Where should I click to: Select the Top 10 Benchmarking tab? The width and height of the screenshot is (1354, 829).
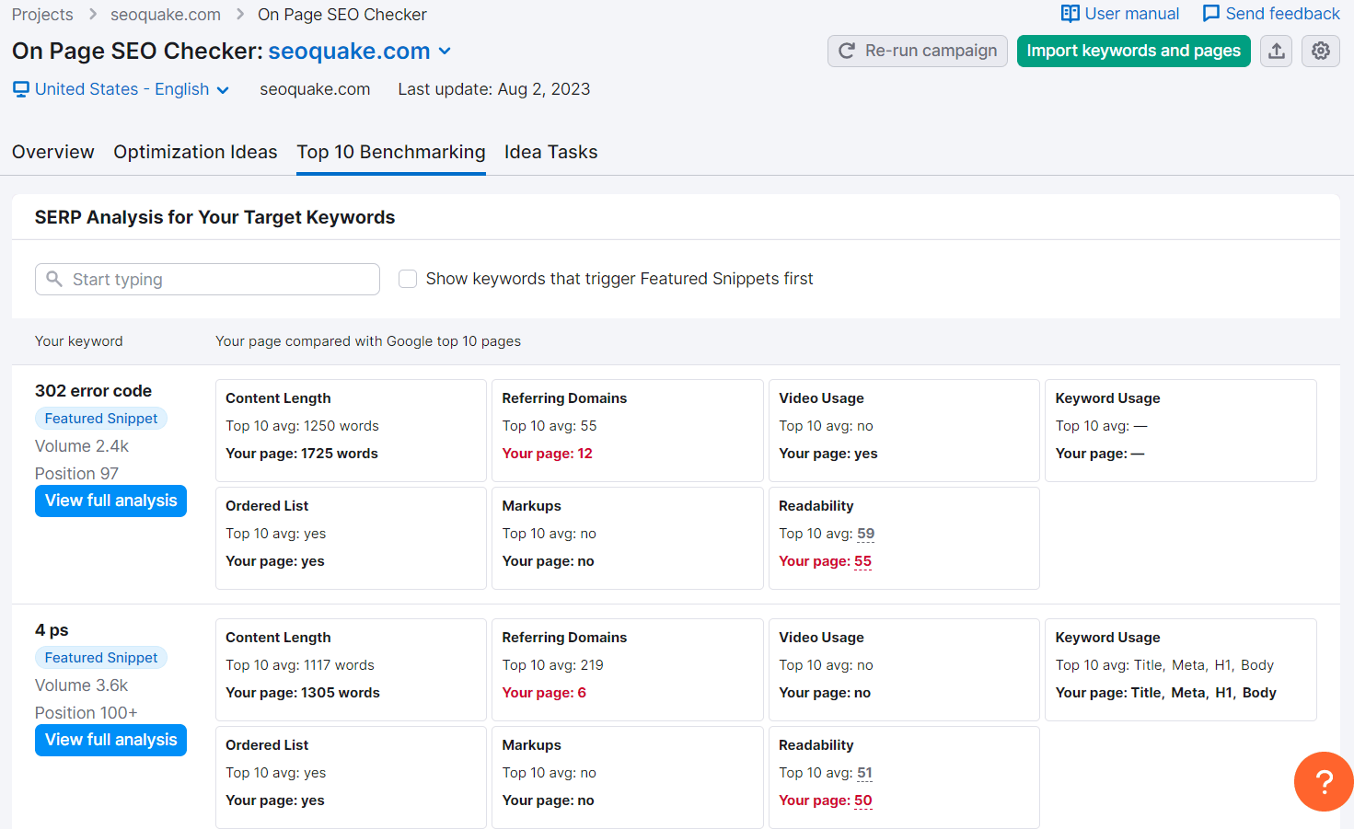click(391, 152)
